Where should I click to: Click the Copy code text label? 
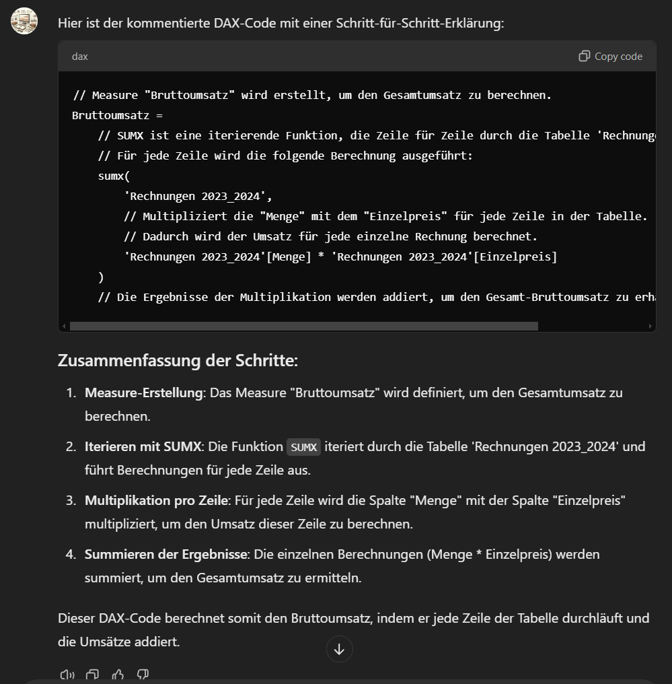point(618,57)
